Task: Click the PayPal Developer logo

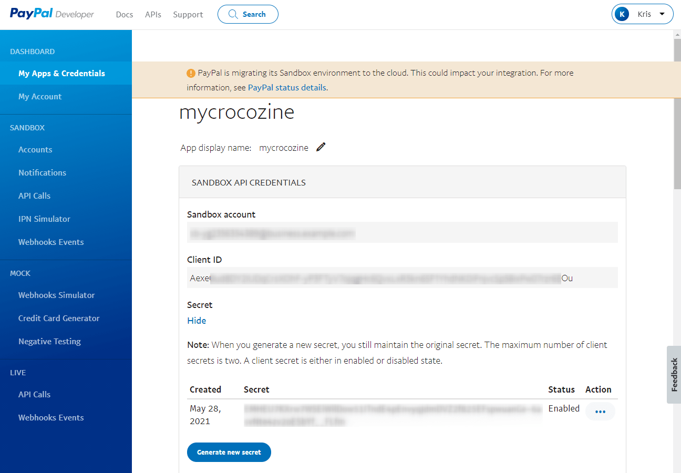Action: click(x=51, y=14)
